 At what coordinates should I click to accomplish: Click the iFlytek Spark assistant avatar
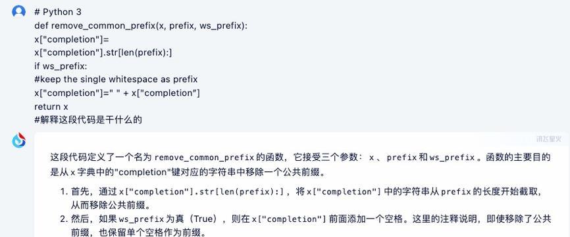pos(18,140)
